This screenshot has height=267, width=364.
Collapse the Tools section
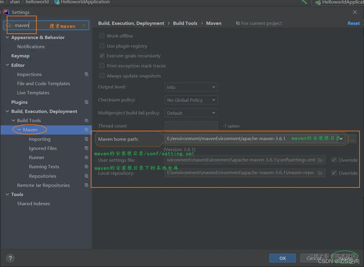[7, 194]
